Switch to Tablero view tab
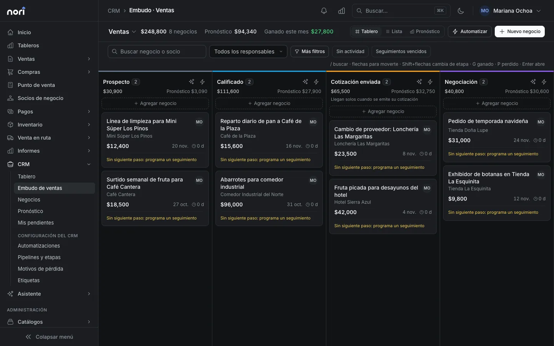This screenshot has height=346, width=554. click(x=366, y=32)
